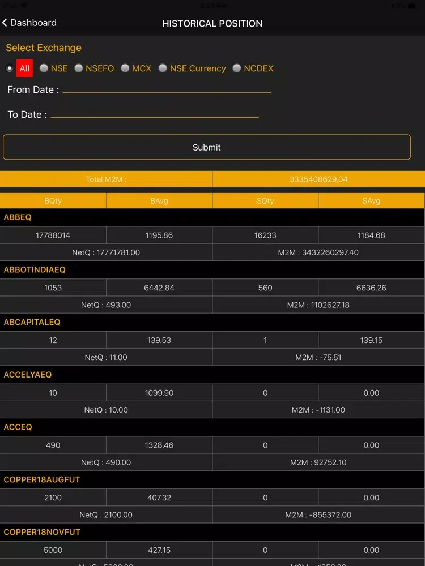Click ABBEQ sell average 1184.68

[x=372, y=235]
